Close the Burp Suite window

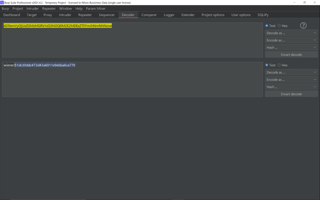coord(315,2)
